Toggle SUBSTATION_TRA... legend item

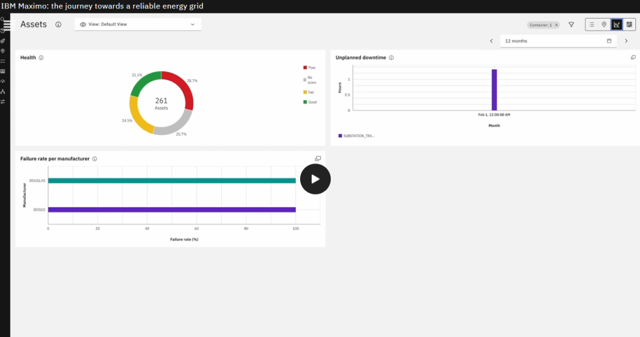click(356, 135)
